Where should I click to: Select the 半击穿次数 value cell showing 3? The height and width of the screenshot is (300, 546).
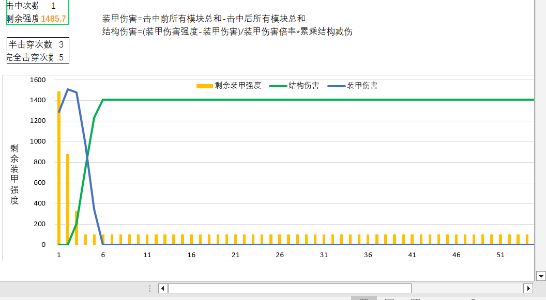click(x=61, y=44)
